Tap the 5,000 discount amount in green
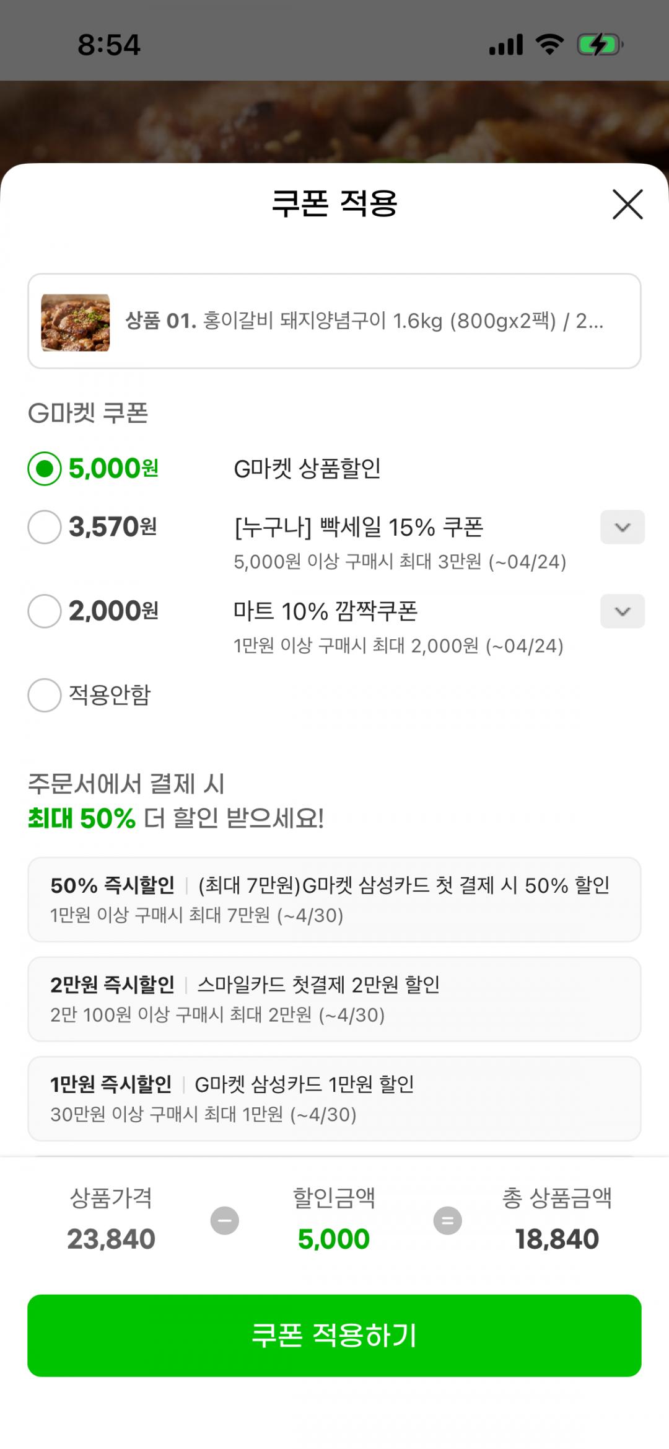Viewport: 669px width, 1449px height. (334, 1239)
